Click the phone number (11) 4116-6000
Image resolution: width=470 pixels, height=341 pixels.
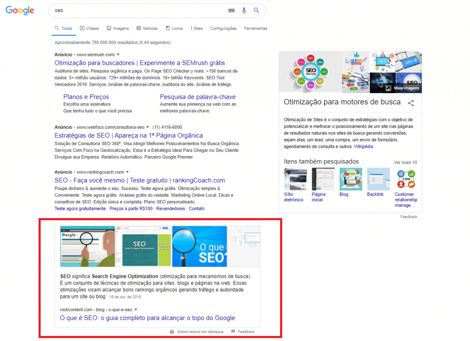pyautogui.click(x=167, y=127)
